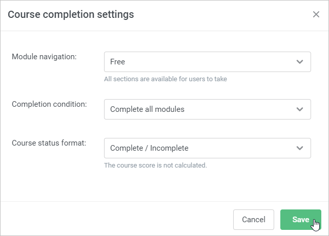The width and height of the screenshot is (329, 236).
Task: Open the 'Complete all modules' dropdown
Action: (208, 109)
